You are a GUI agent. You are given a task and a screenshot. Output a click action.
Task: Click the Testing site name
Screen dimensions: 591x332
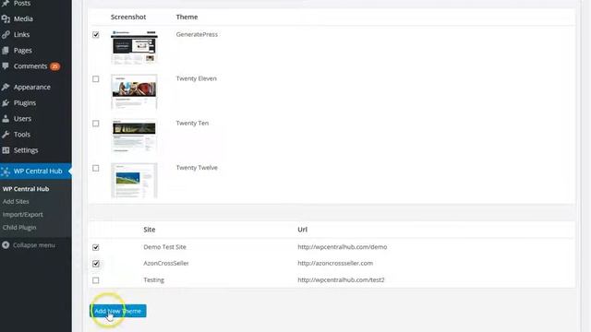point(154,280)
